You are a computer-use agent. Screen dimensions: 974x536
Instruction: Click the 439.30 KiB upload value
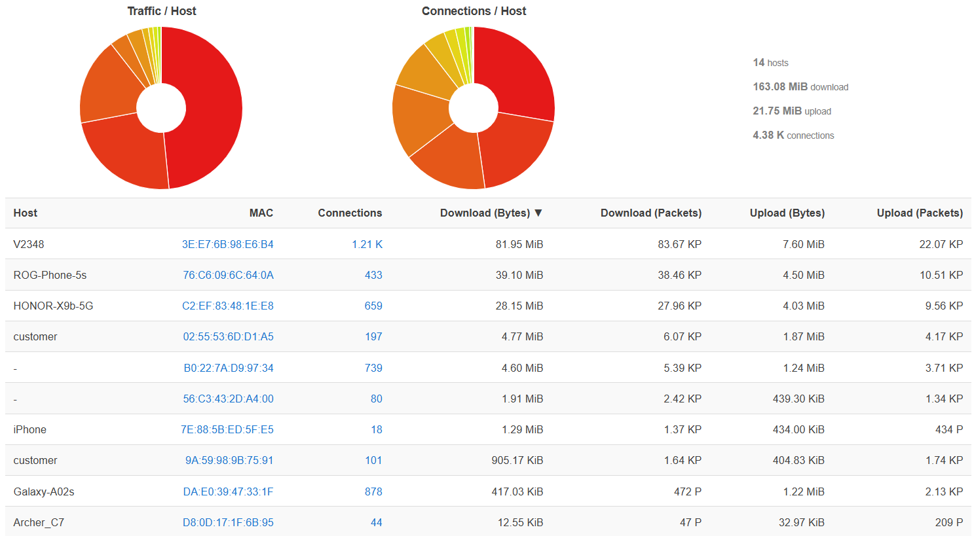click(798, 399)
